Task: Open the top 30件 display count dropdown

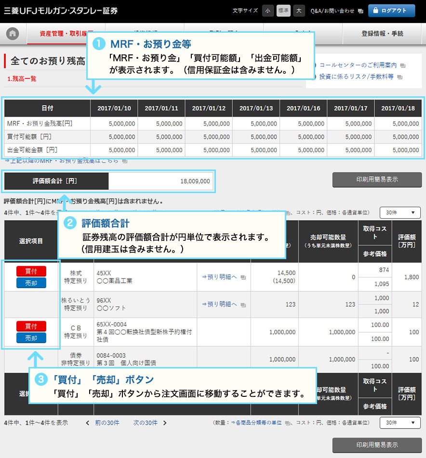Action: point(399,212)
